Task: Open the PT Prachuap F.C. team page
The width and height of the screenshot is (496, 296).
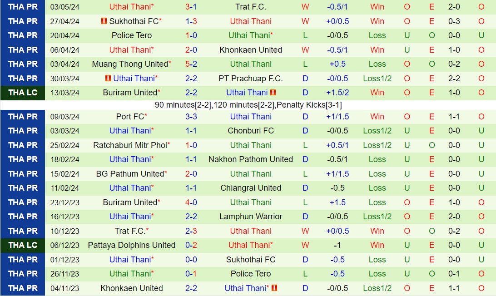Action: click(251, 79)
